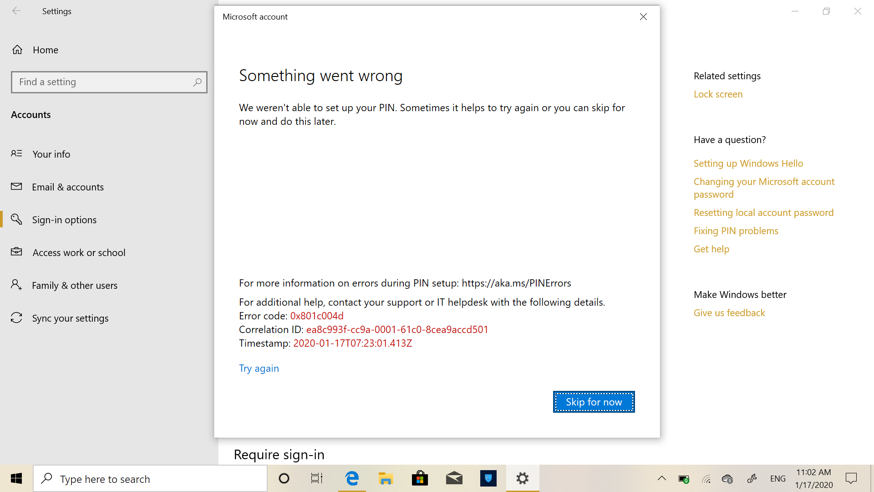
Task: Click the Family & other users icon
Action: click(16, 285)
